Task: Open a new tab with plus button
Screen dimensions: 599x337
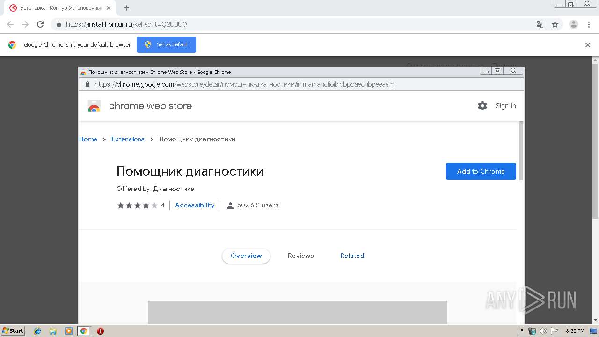Action: pyautogui.click(x=126, y=8)
